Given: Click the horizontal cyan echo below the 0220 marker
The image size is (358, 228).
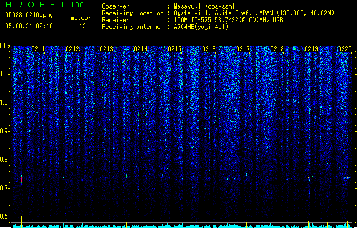Looking at the screenshot, I should coord(347,178).
